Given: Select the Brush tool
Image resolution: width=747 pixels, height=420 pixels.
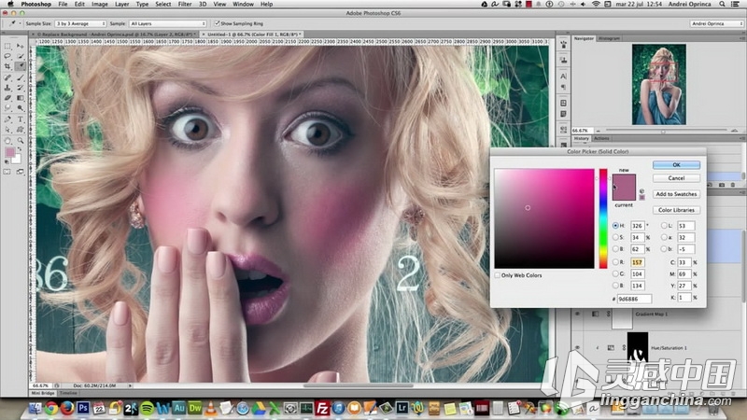Looking at the screenshot, I should click(20, 77).
